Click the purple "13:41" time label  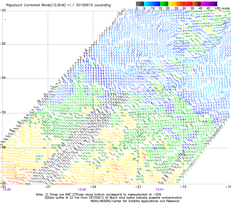click(160, 190)
